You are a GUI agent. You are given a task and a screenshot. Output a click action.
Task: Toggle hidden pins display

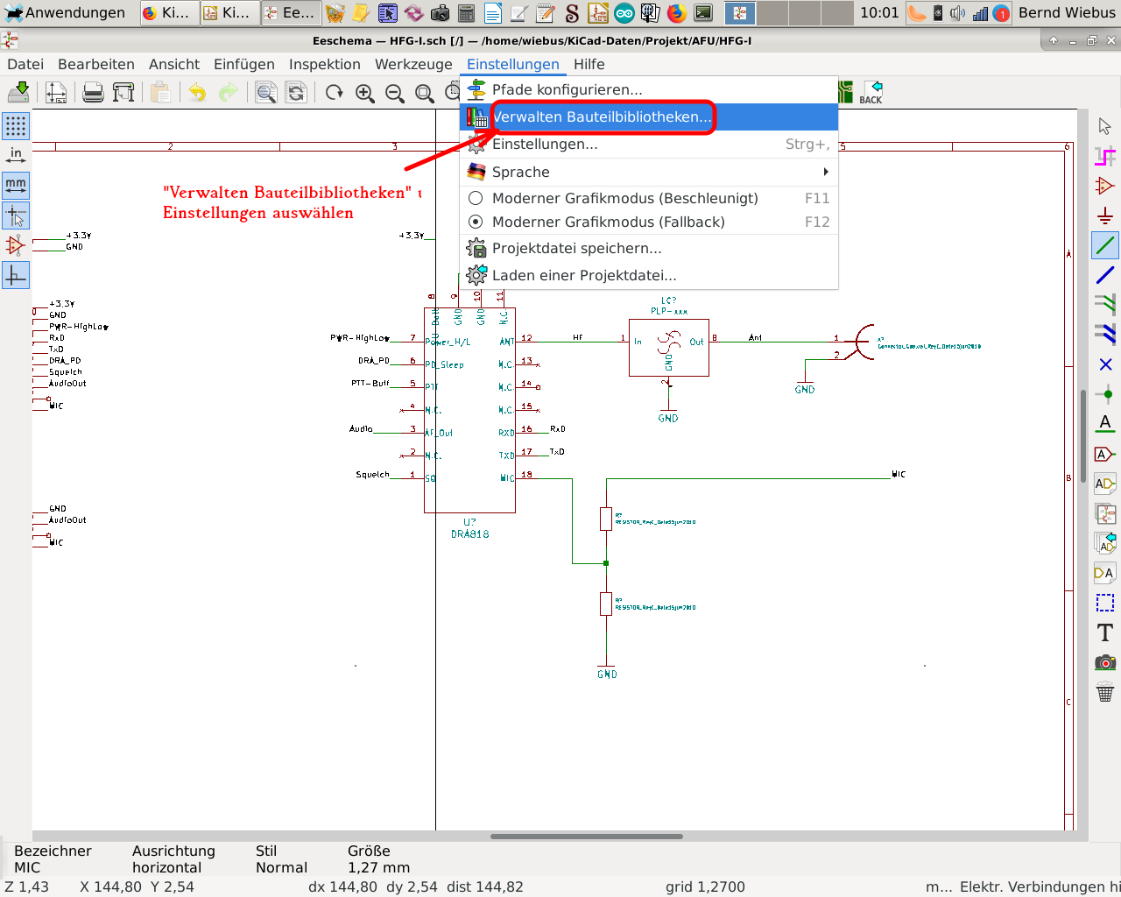pos(16,245)
